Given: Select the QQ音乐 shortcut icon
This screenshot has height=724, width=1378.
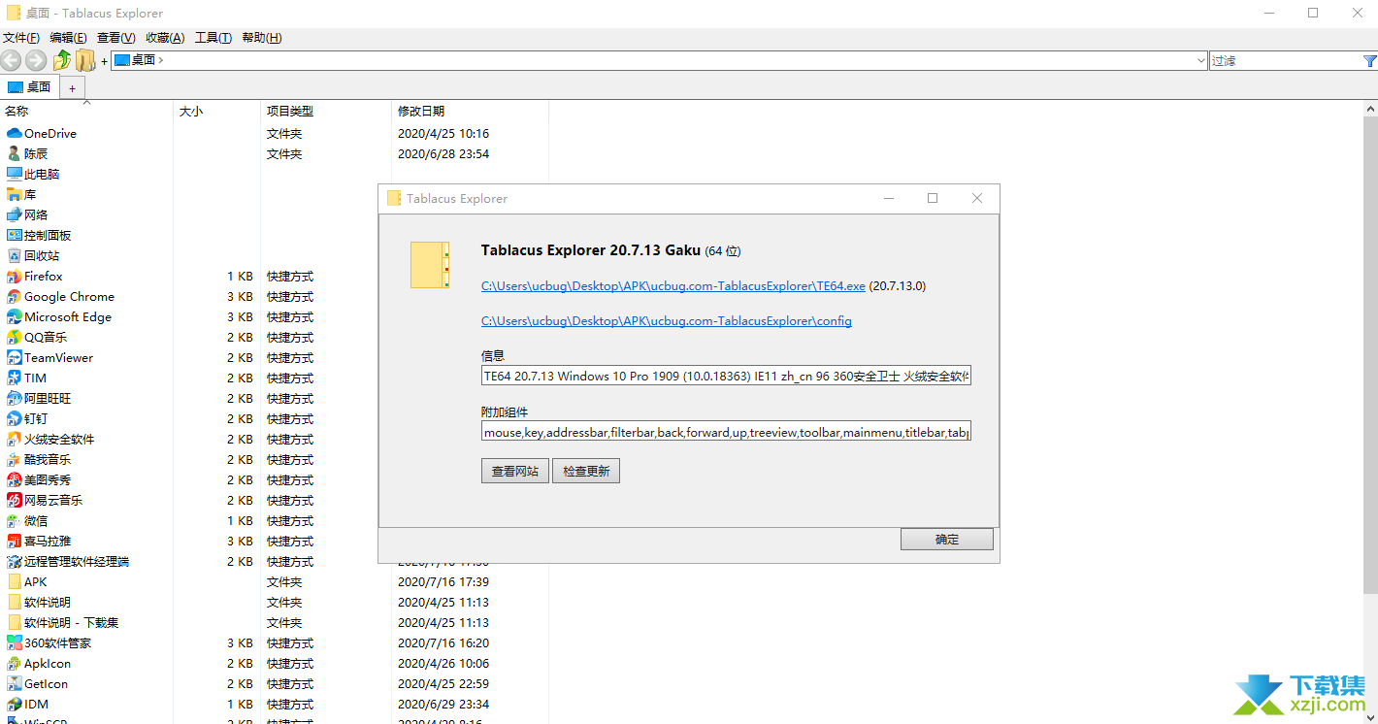Looking at the screenshot, I should coord(14,337).
